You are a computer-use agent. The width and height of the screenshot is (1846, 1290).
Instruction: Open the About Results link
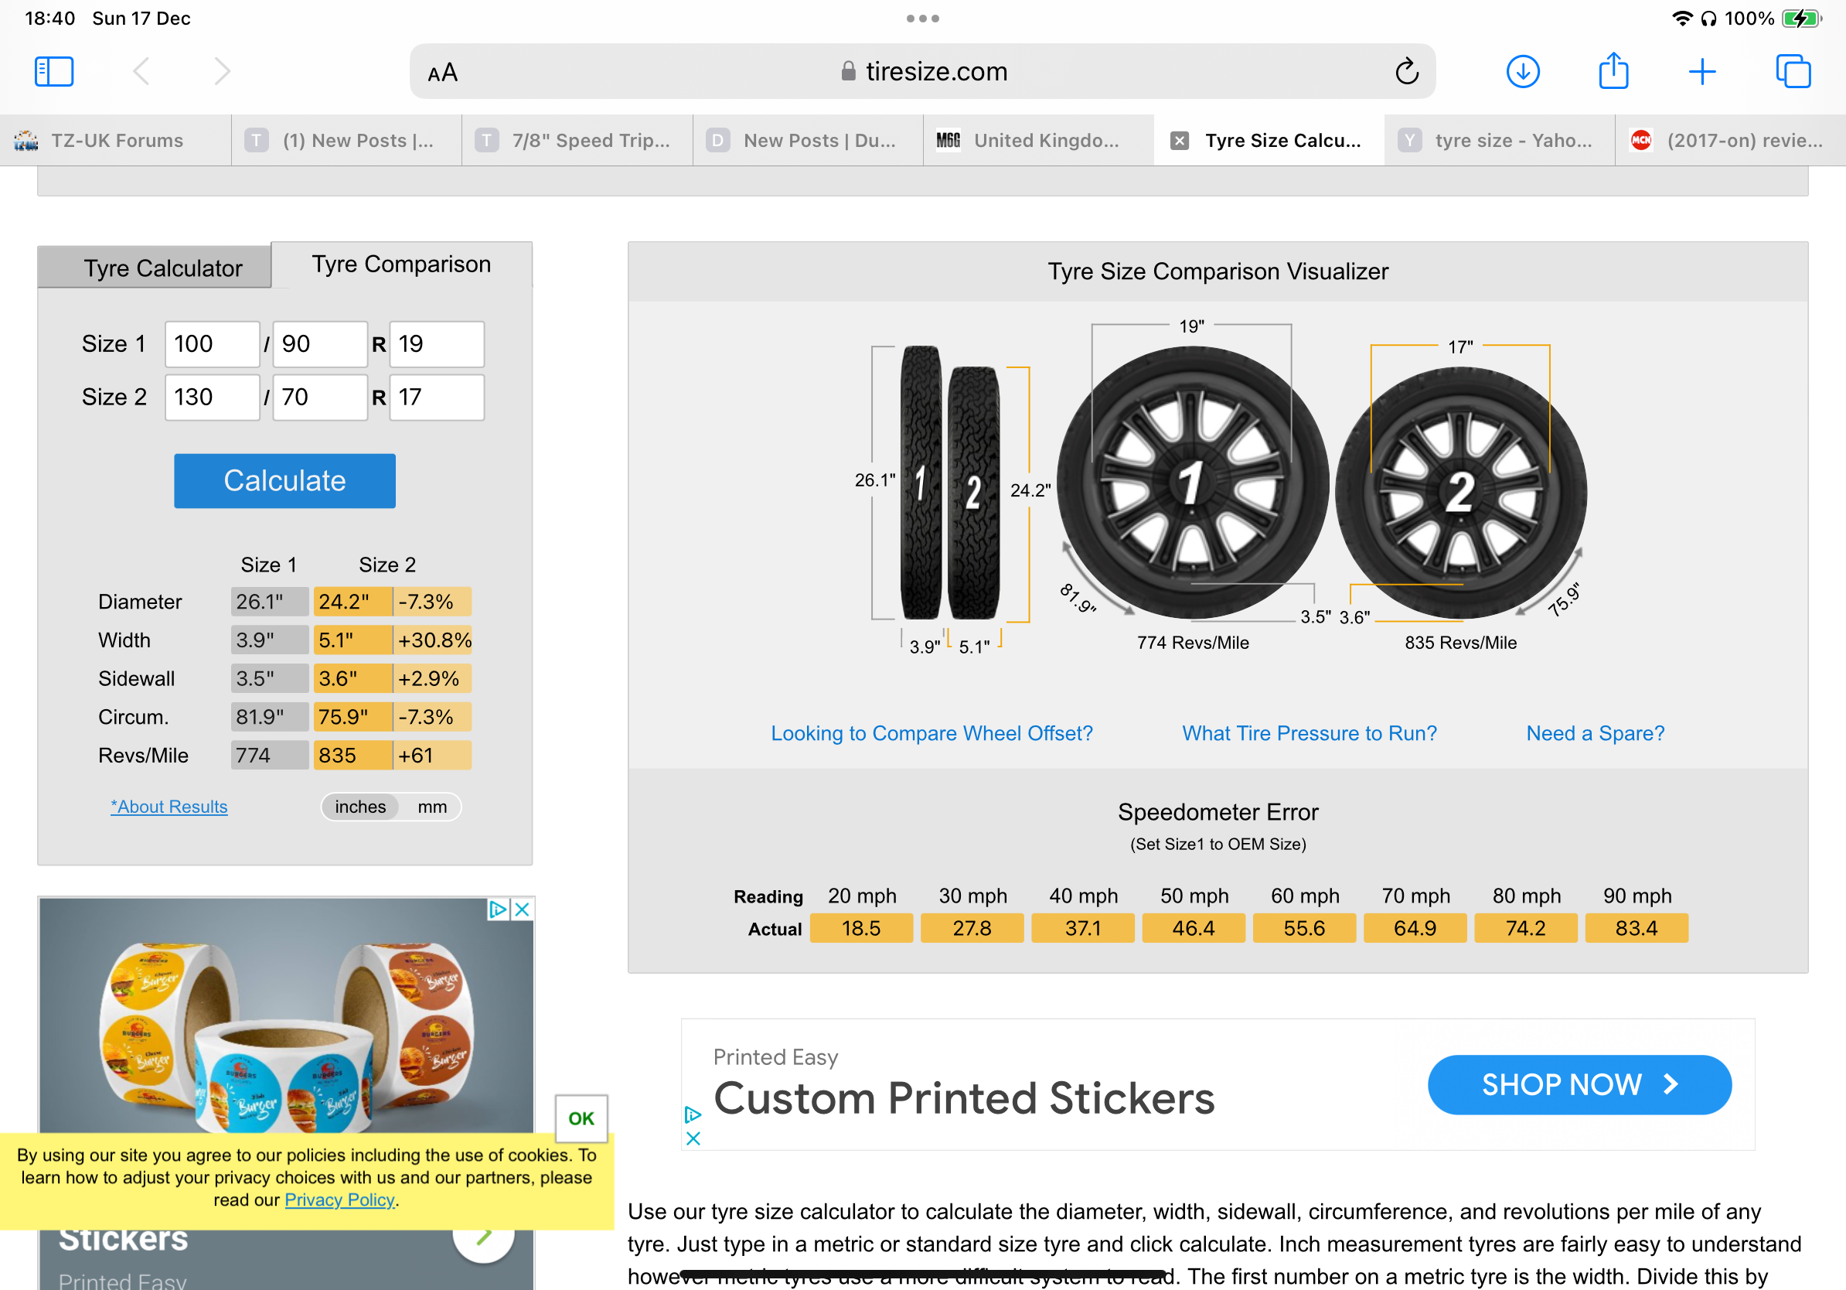click(169, 807)
